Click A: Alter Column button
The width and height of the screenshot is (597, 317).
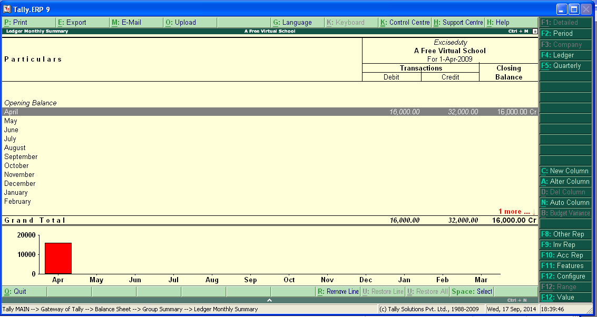point(565,182)
